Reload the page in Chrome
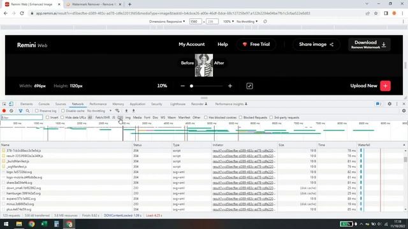The height and width of the screenshot is (229, 408). pyautogui.click(x=22, y=13)
